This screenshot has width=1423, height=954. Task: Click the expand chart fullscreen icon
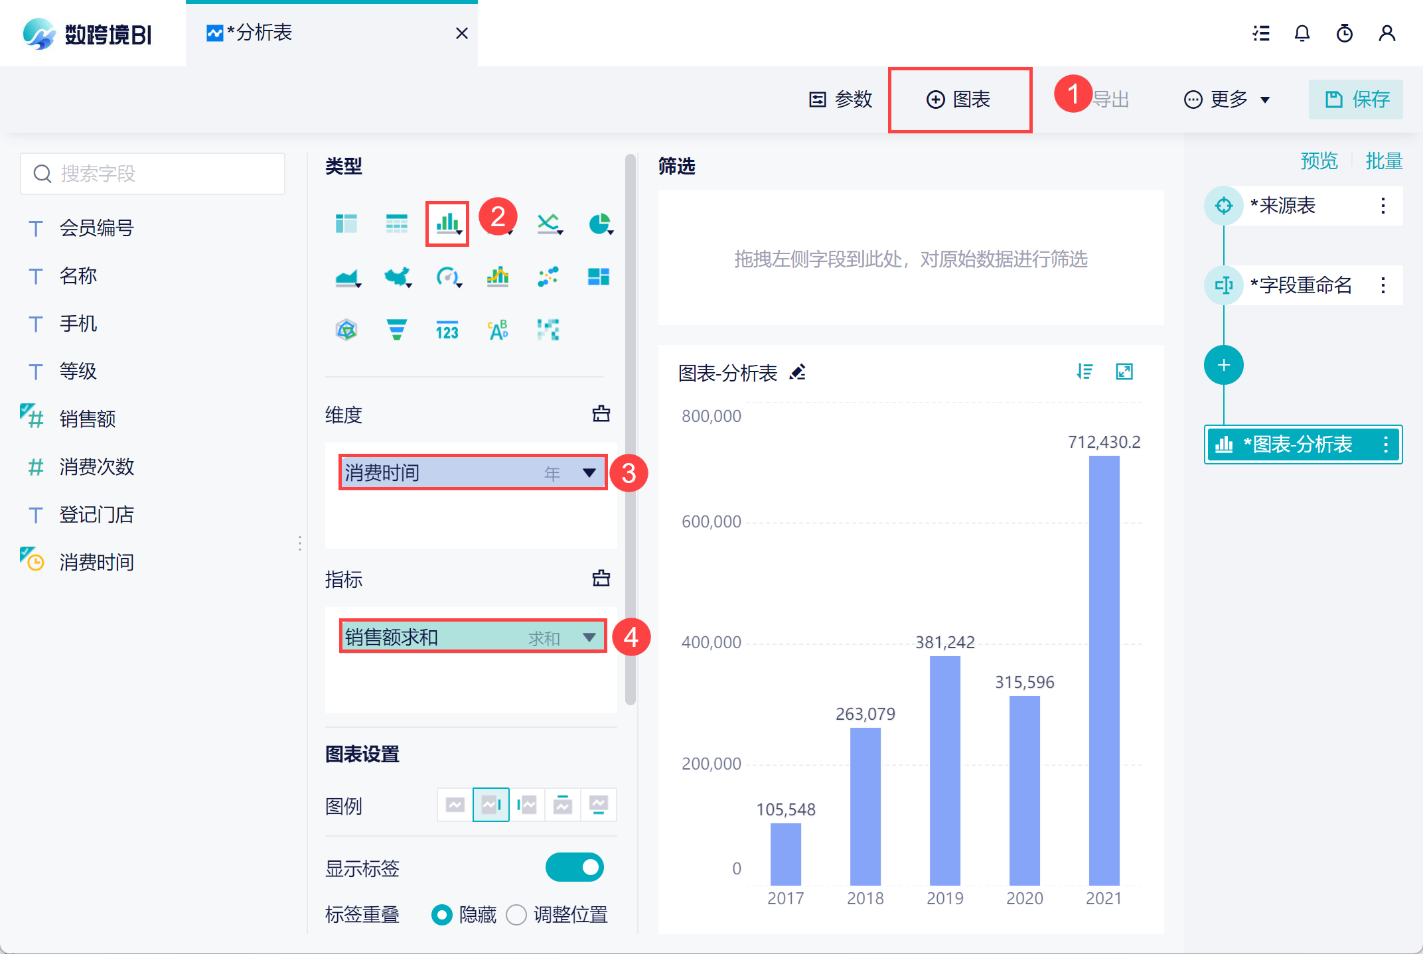1124,372
